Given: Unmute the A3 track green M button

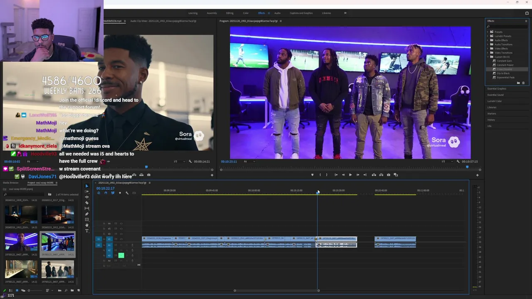Looking at the screenshot, I should coord(121,255).
